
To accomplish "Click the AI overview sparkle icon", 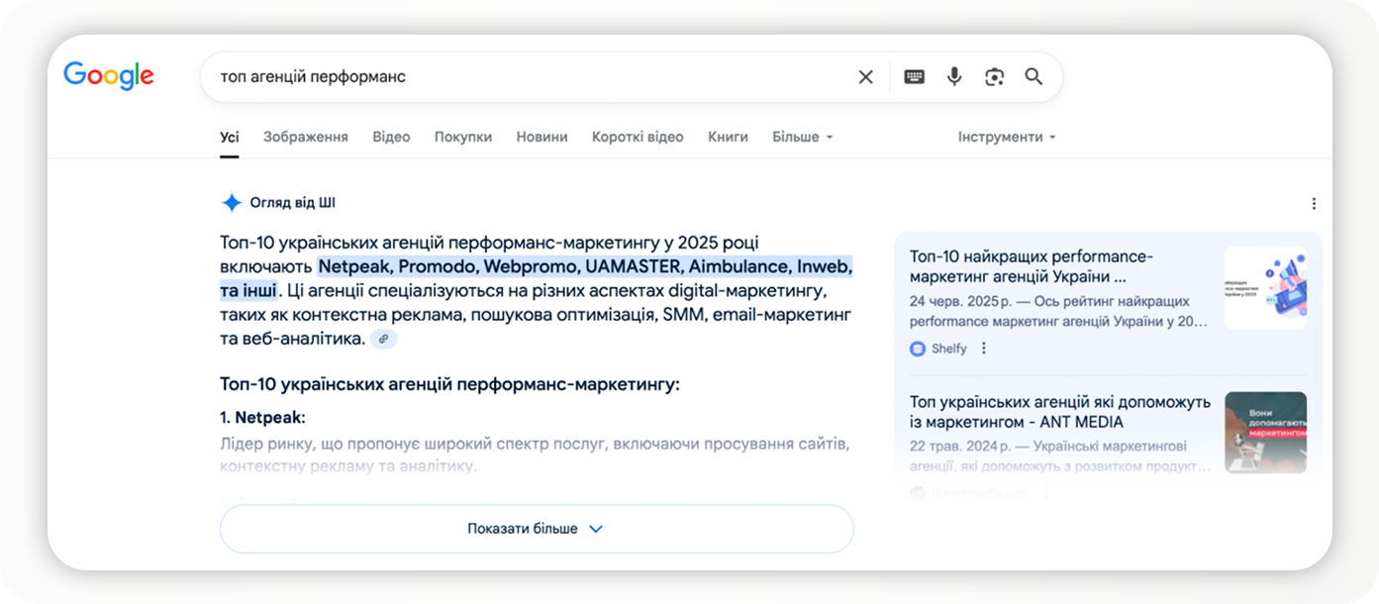I will point(232,203).
